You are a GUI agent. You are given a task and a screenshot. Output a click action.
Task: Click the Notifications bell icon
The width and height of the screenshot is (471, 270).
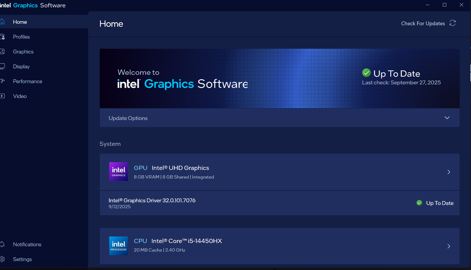tap(2, 244)
